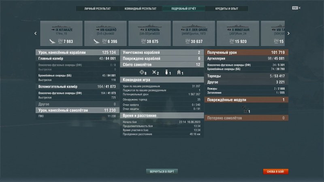
Task: Click Kagero destroyed ship icon
Action: pos(96,42)
